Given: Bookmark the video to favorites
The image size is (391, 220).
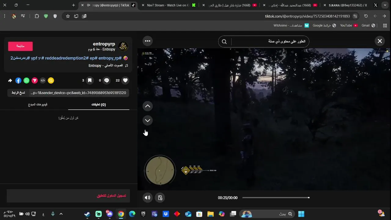Looking at the screenshot, I should pos(90,80).
